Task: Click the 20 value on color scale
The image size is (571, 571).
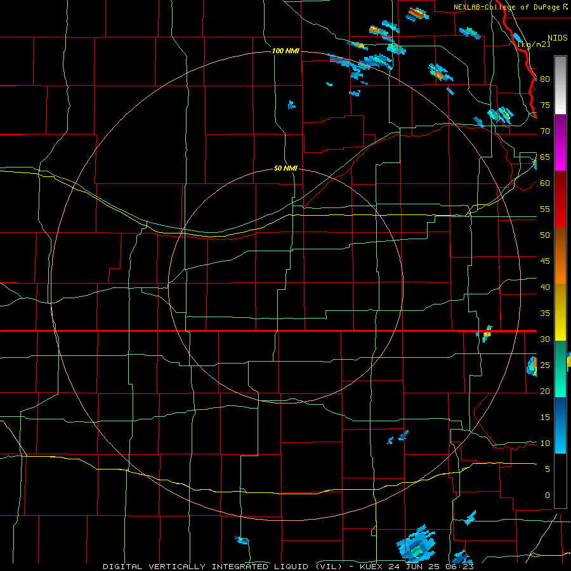Action: [545, 391]
